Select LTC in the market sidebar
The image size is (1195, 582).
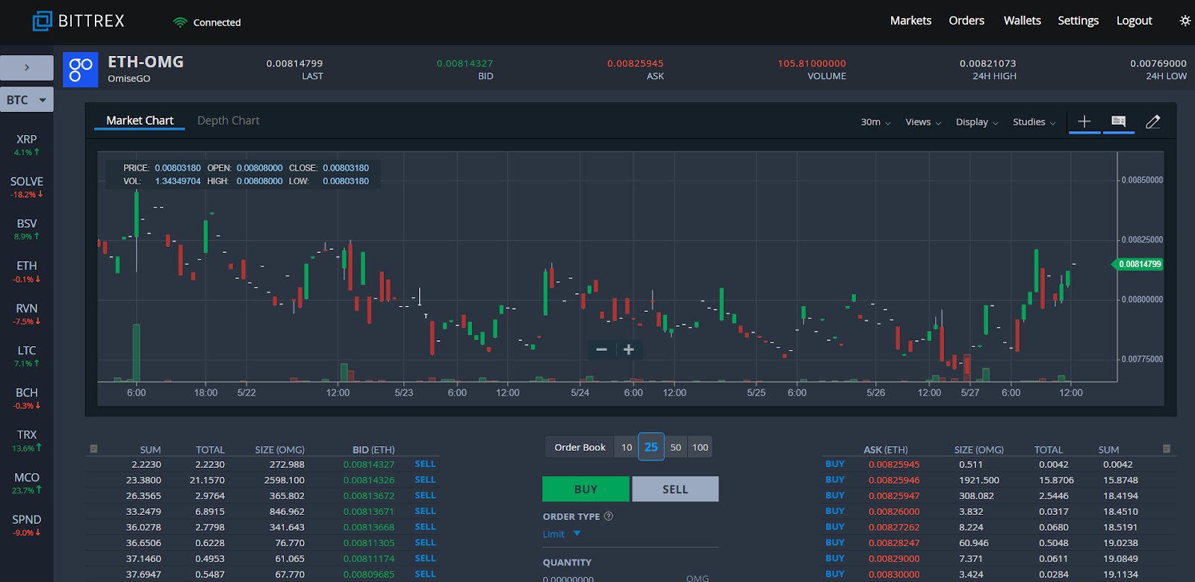[27, 356]
